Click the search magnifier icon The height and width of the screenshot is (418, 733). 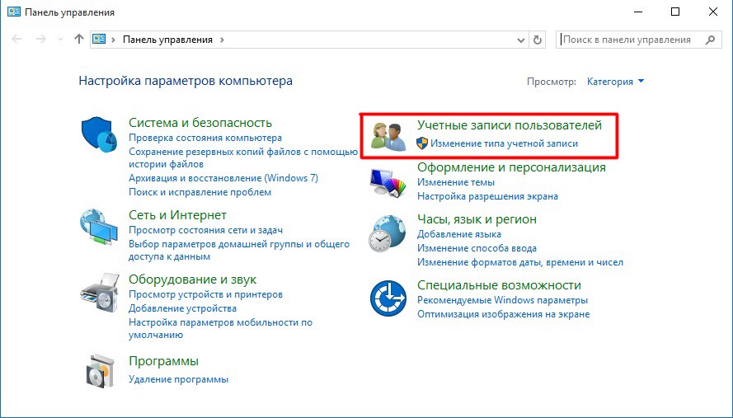coord(710,40)
